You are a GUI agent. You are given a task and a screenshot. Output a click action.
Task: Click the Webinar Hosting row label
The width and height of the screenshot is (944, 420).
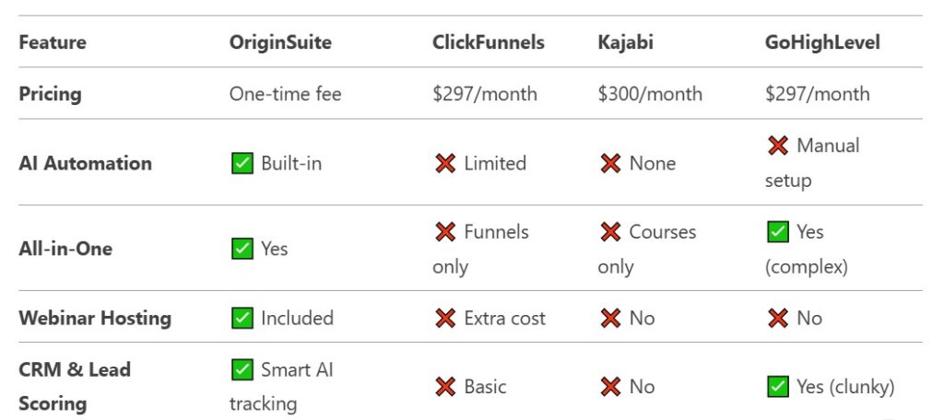click(95, 319)
